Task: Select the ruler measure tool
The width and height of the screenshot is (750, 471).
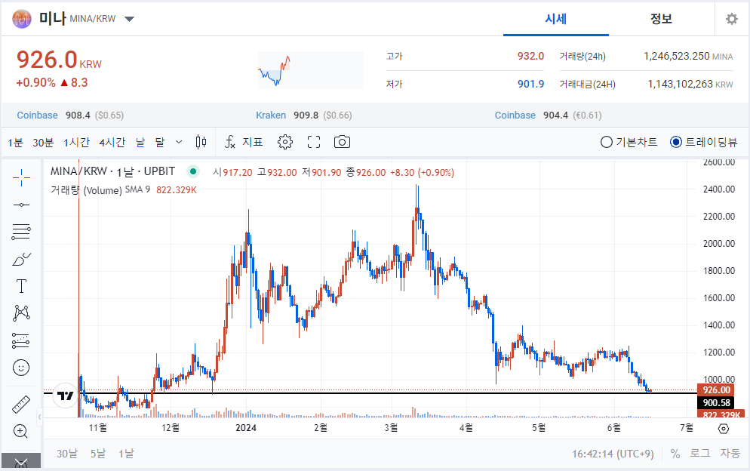Action: (21, 405)
